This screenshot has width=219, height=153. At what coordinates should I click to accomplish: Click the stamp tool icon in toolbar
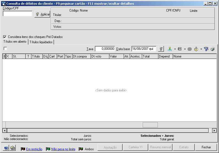pyautogui.click(x=196, y=49)
